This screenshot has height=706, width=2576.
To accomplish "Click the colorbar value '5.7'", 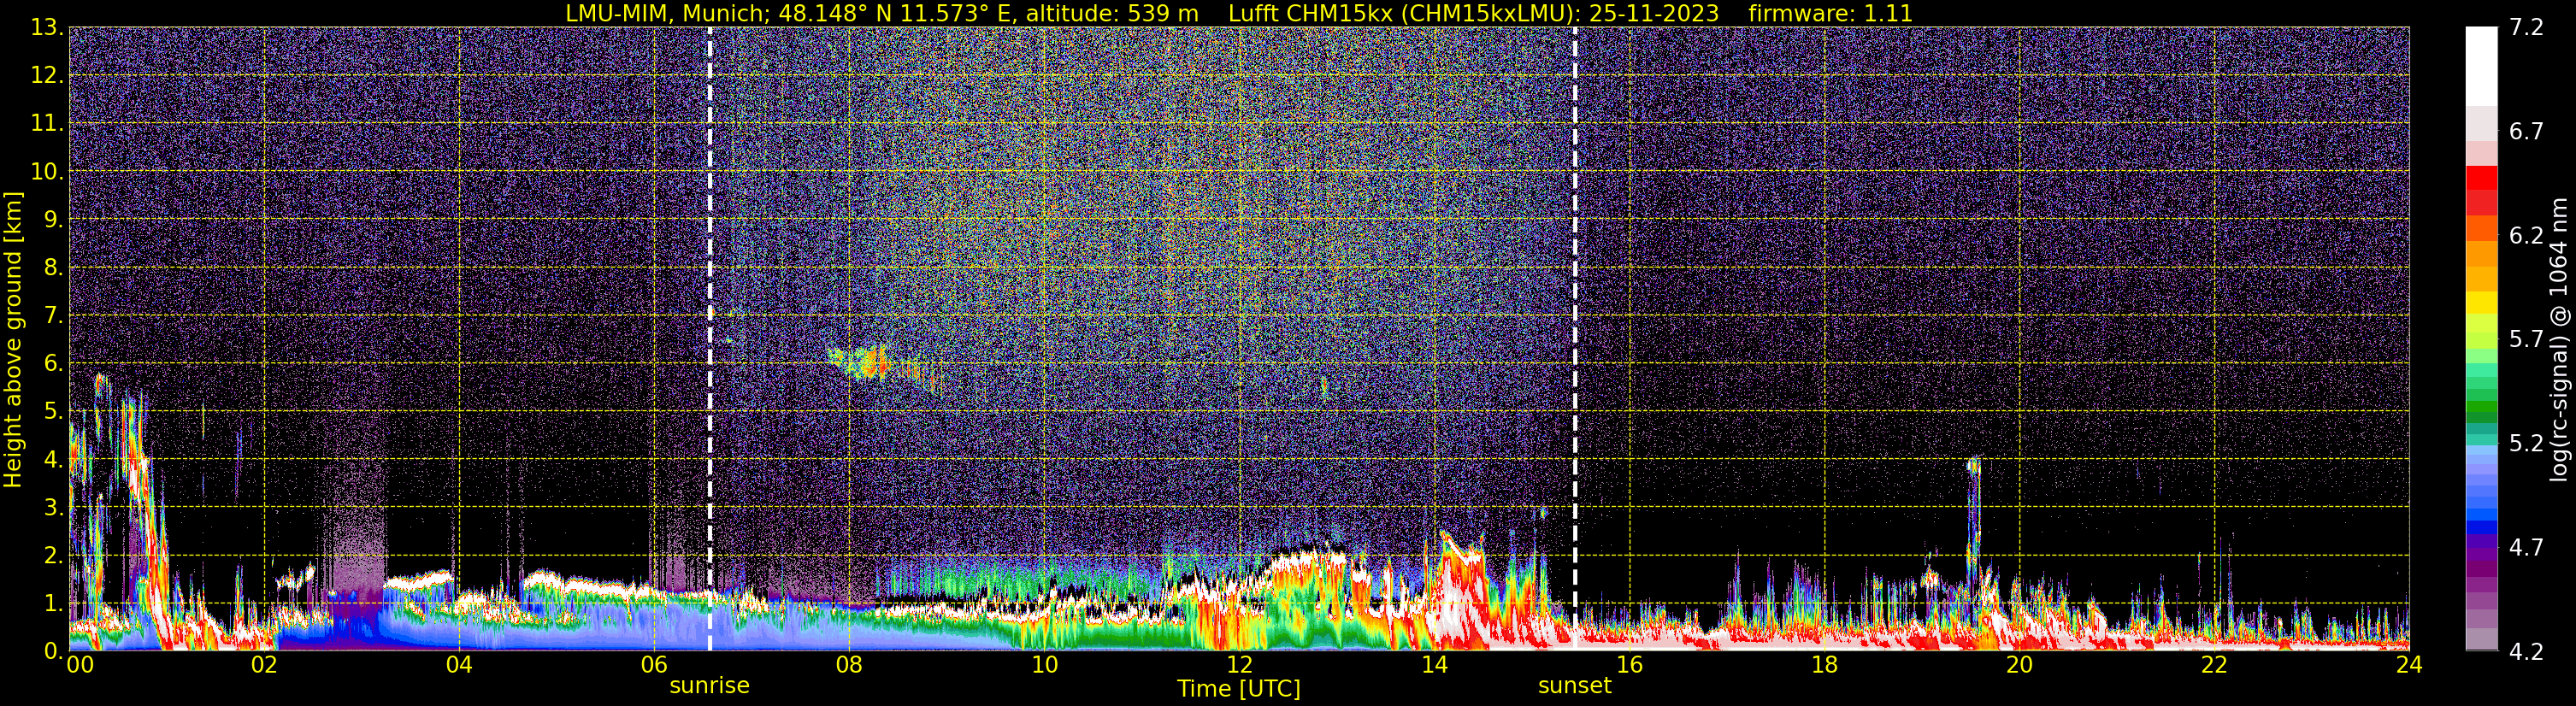I will point(2526,339).
